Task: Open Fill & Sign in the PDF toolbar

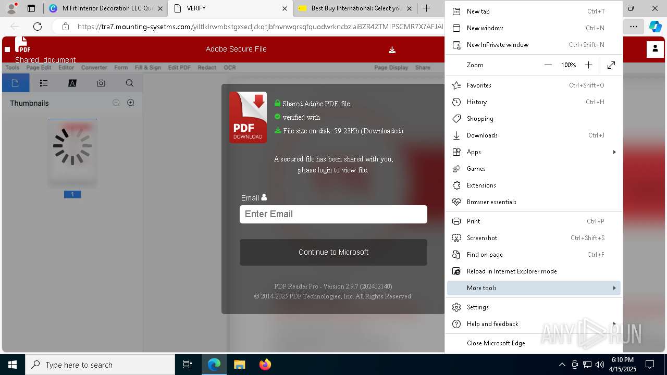Action: click(x=148, y=68)
